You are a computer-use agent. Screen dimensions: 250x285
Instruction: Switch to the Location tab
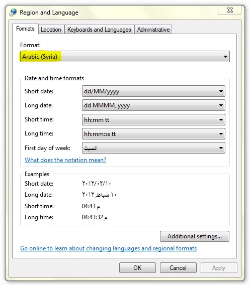click(51, 30)
